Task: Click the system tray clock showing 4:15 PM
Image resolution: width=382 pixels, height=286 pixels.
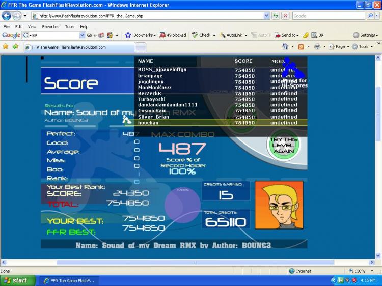Action: tap(368, 280)
